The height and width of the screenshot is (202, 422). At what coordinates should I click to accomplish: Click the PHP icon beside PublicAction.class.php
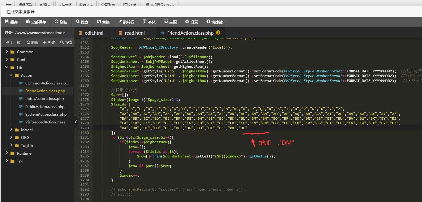tap(21, 106)
